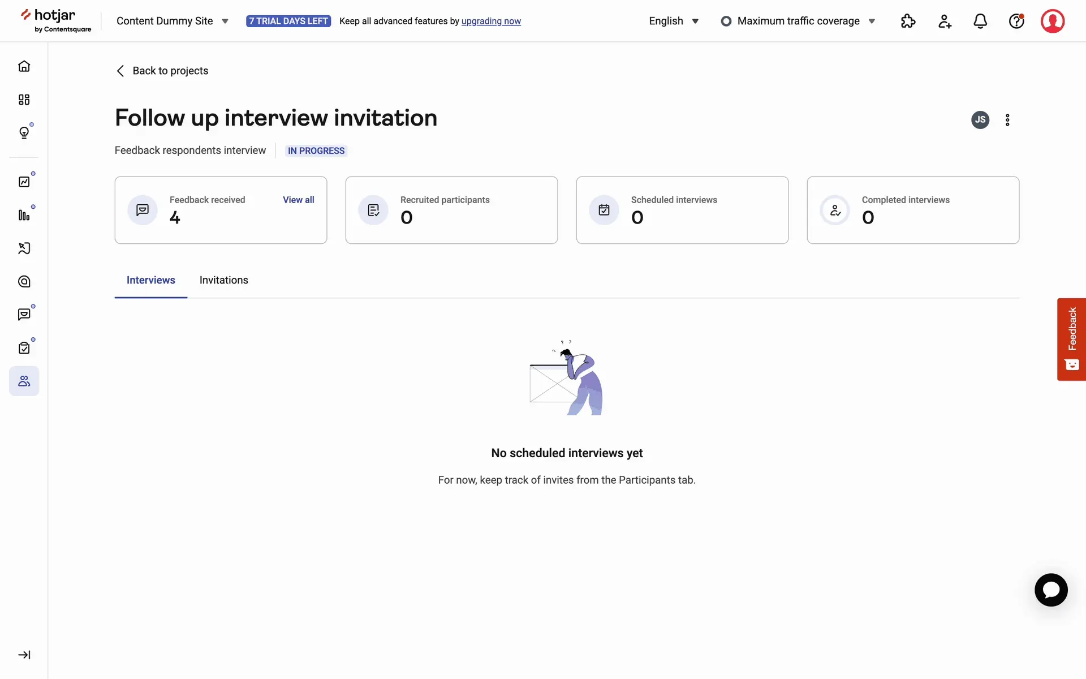Expand the sidebar with arrow icon
The height and width of the screenshot is (679, 1086).
pyautogui.click(x=24, y=655)
